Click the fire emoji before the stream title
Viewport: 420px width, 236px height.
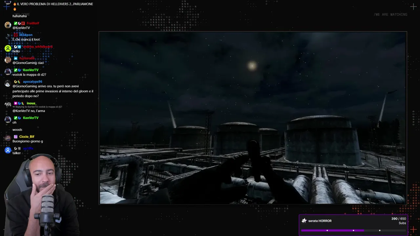[14, 4]
